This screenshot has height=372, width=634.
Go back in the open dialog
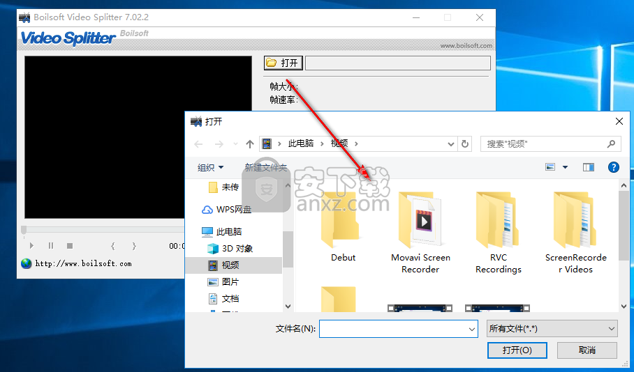point(198,144)
